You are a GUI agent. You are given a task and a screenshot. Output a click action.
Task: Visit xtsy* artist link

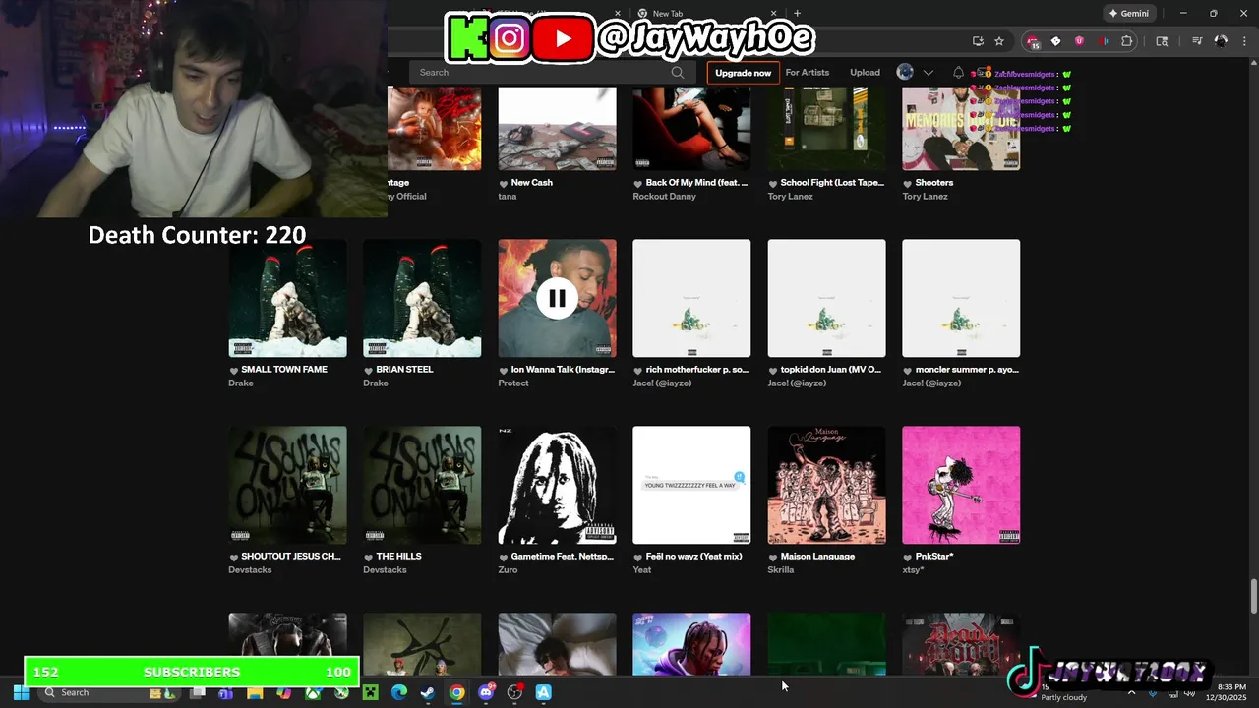[x=913, y=569]
